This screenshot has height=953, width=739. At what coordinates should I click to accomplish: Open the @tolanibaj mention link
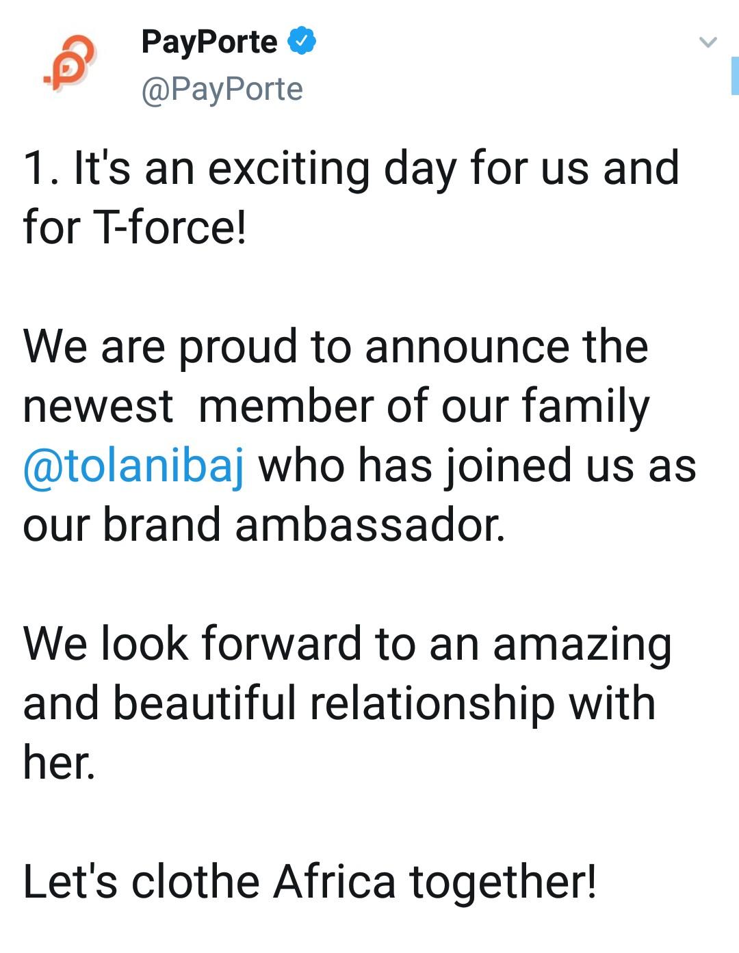coord(133,466)
